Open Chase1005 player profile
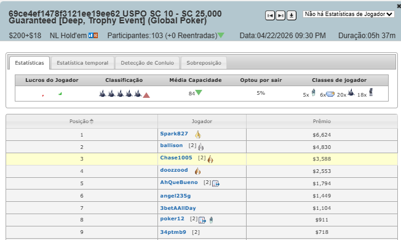Screen dimensions: 401x240 [x=176, y=158]
